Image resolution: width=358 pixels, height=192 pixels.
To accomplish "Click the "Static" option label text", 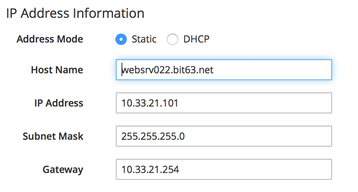I will pos(144,39).
